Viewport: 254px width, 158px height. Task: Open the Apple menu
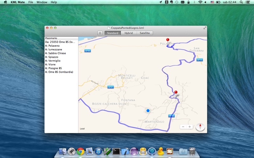[5, 2]
